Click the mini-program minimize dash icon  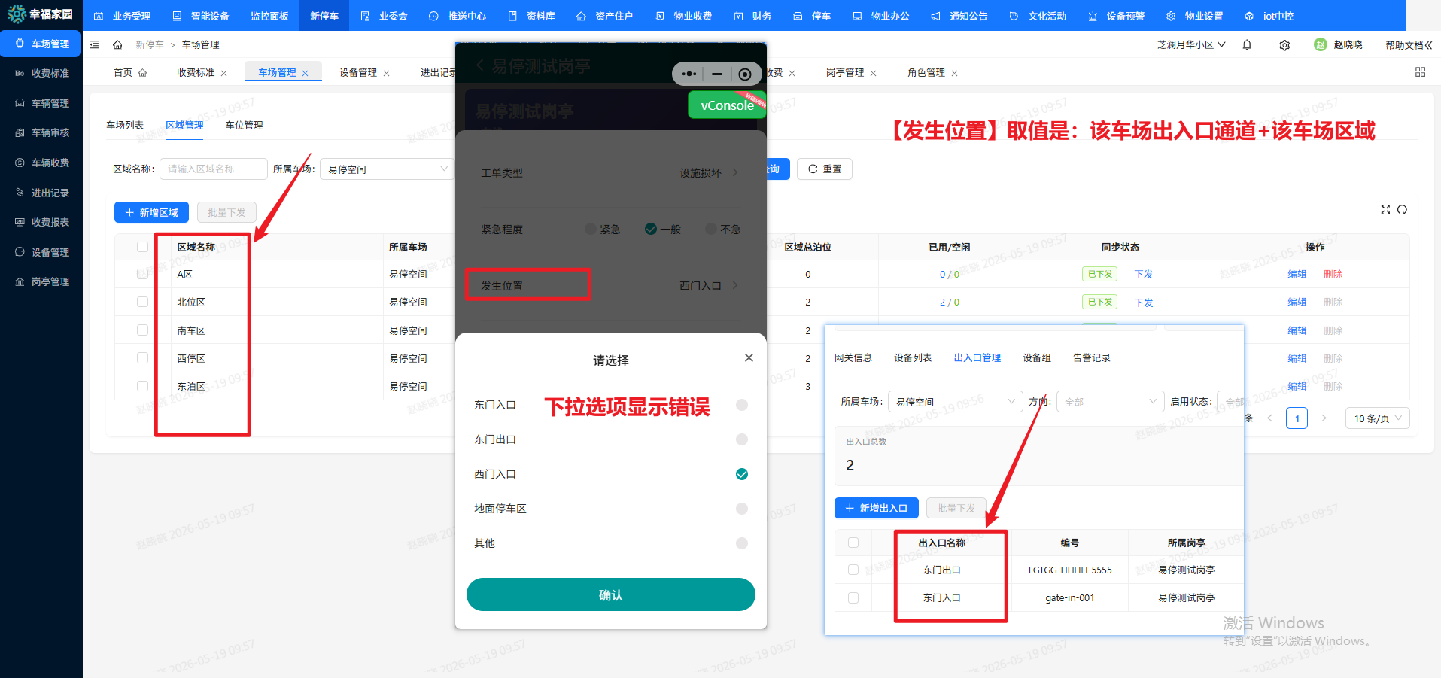coord(717,74)
